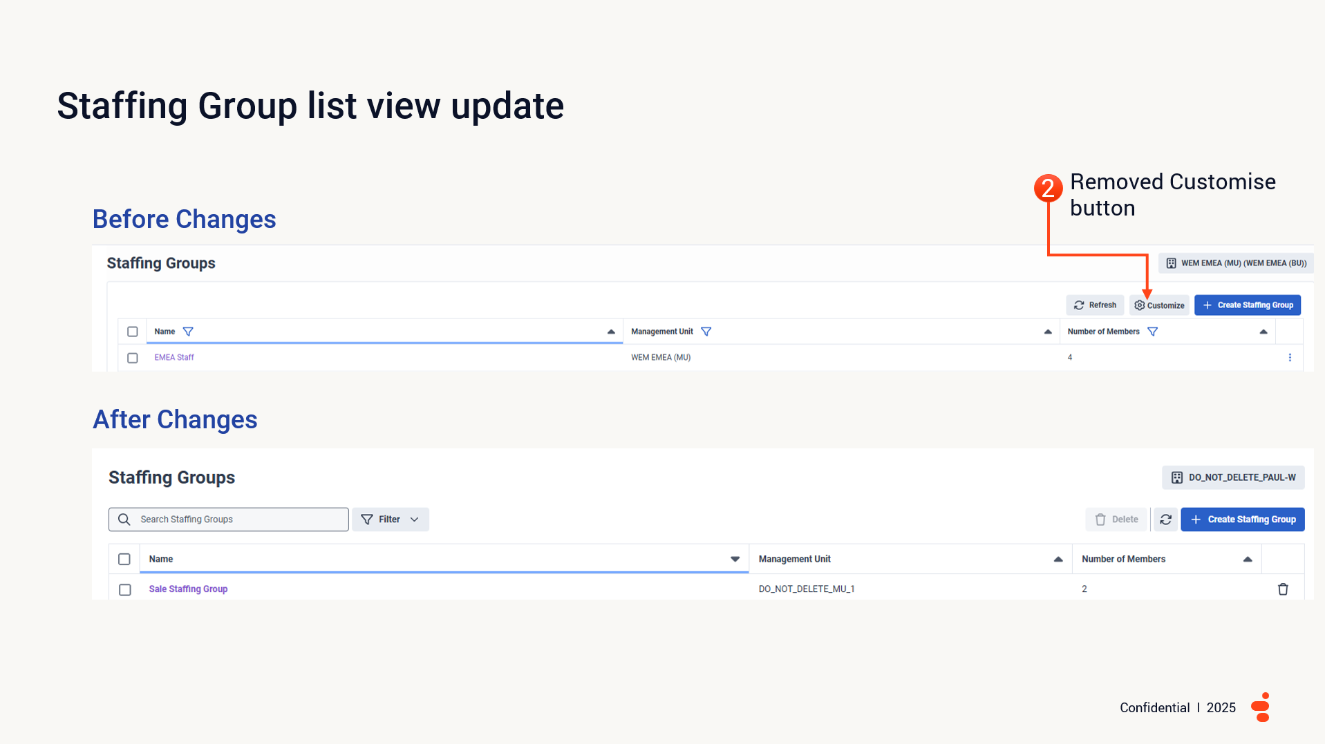Open the three-dot menu for EMEA Staff

click(1289, 358)
